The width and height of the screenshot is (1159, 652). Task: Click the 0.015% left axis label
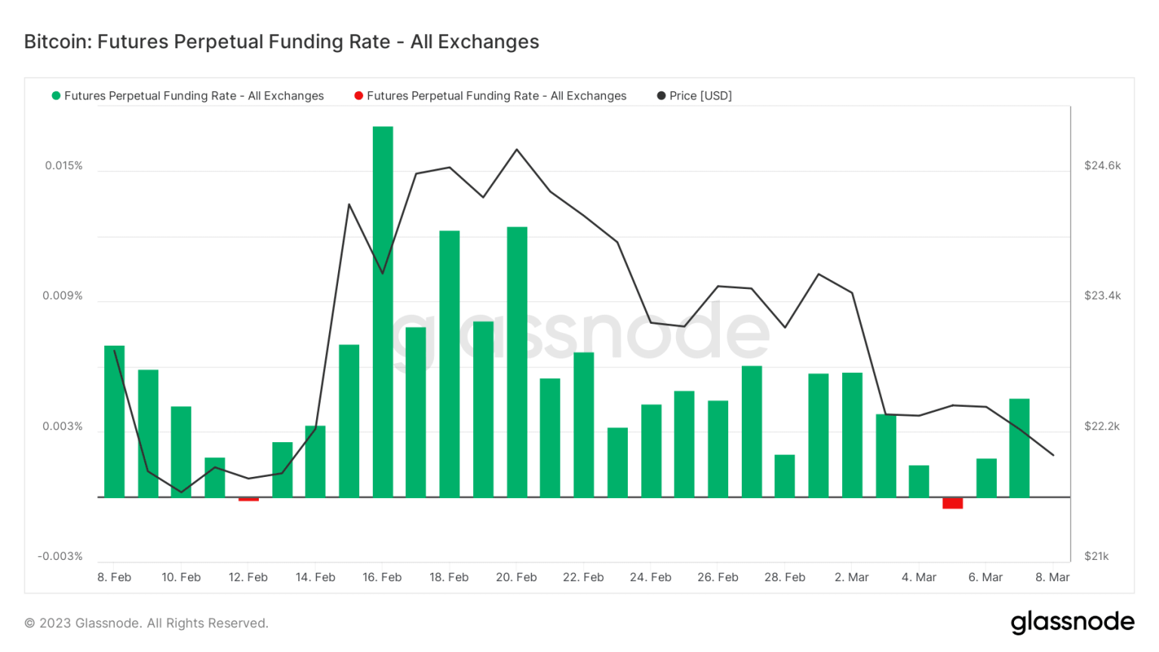point(63,165)
